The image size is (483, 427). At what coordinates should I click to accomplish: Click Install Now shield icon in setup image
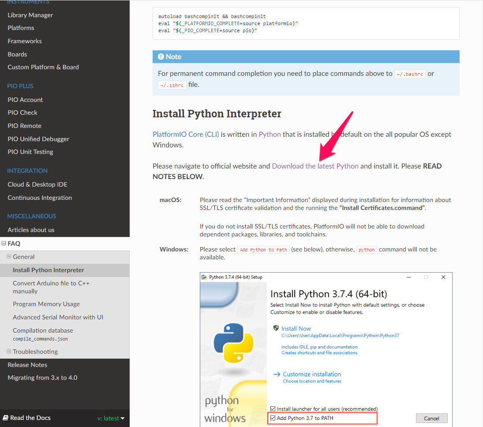click(x=276, y=328)
